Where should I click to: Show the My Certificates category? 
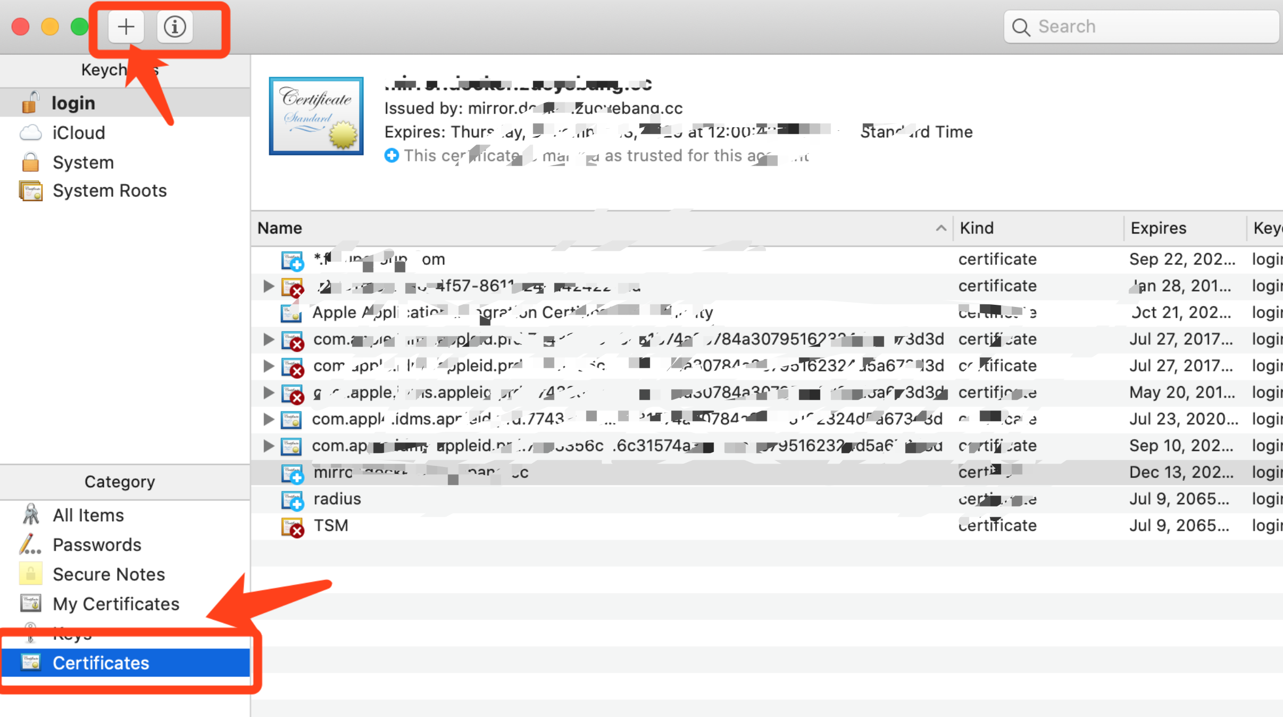pos(126,604)
